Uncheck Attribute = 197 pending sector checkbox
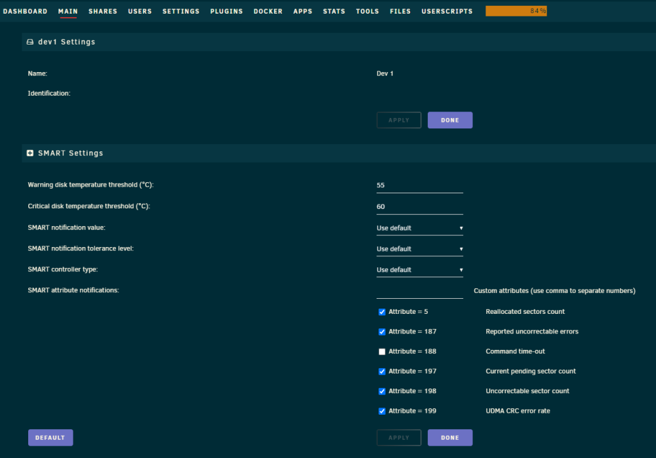This screenshot has height=458, width=656. (x=382, y=372)
